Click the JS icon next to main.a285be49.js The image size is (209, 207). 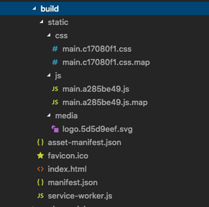pyautogui.click(x=55, y=89)
